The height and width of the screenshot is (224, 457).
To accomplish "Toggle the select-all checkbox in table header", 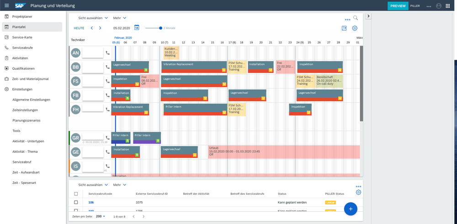I will (76, 194).
